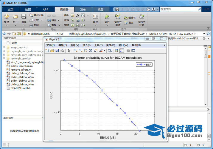Click the editor vertical scrollbar thumb
Screen dimensions: 213x149
coord(205,54)
